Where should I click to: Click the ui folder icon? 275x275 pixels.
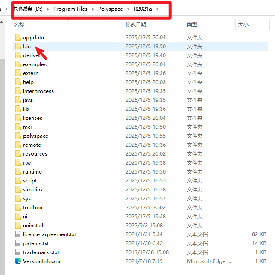click(x=18, y=216)
